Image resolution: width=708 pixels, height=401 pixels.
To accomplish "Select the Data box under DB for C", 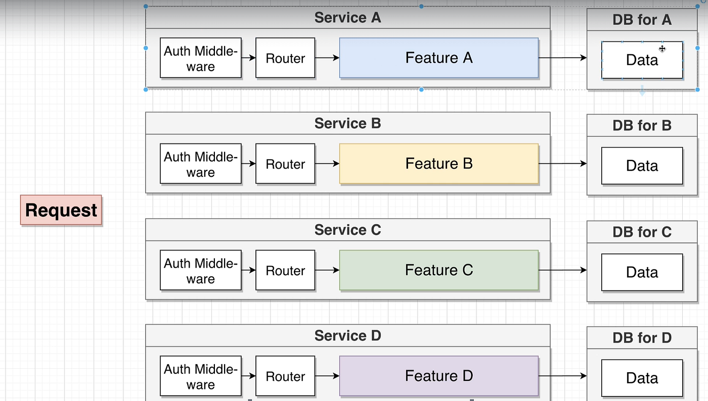I will point(642,272).
